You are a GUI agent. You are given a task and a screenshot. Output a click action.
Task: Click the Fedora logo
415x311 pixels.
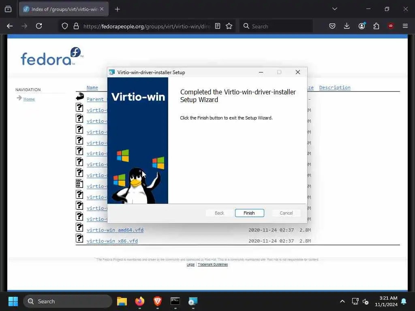[52, 56]
